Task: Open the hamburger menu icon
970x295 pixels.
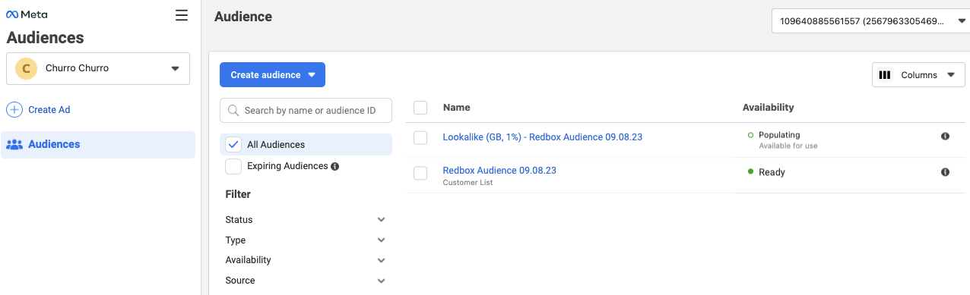Action: click(181, 14)
